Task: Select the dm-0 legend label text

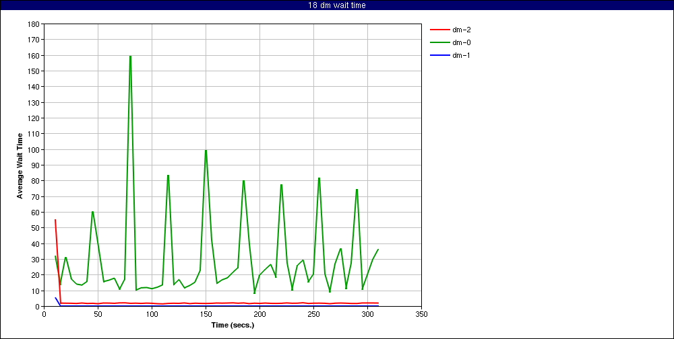Action: click(461, 42)
